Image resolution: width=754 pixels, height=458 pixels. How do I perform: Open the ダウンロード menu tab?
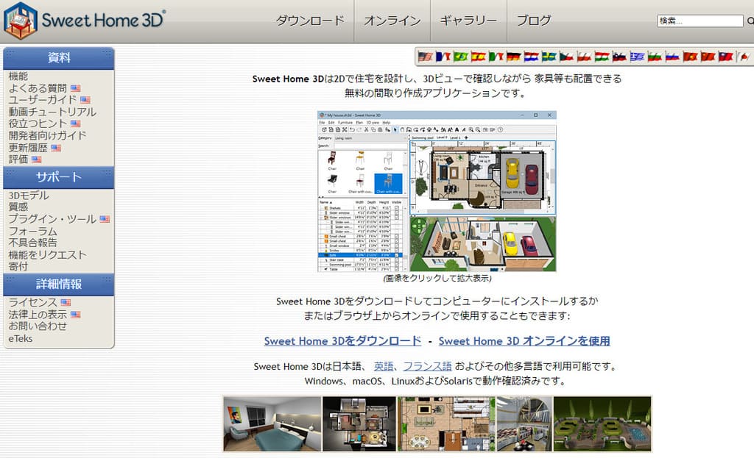tap(310, 21)
